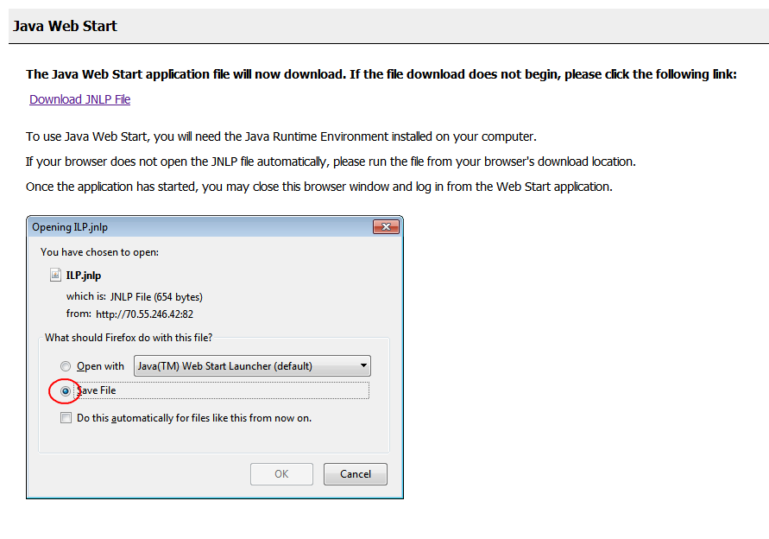Image resolution: width=769 pixels, height=539 pixels.
Task: Expand the Java(TM) Web Start Launcher dropdown
Action: (252, 366)
